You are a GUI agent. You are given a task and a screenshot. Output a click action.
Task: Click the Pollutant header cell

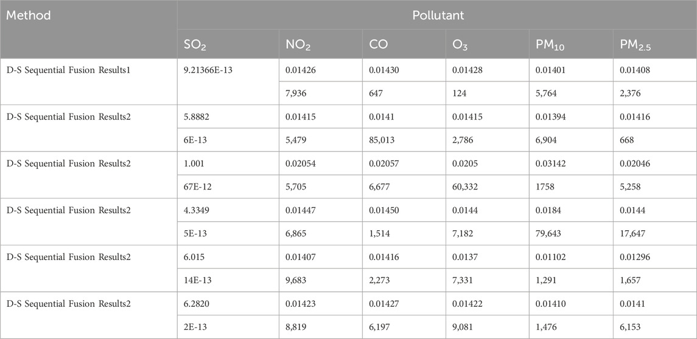(x=438, y=16)
